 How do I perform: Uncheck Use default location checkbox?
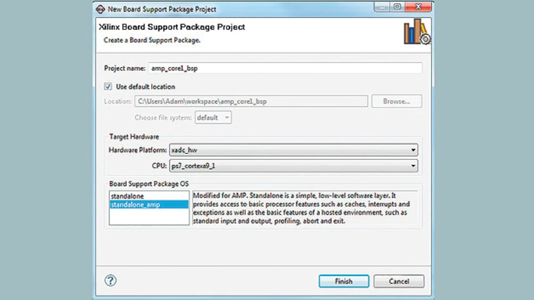coord(108,87)
